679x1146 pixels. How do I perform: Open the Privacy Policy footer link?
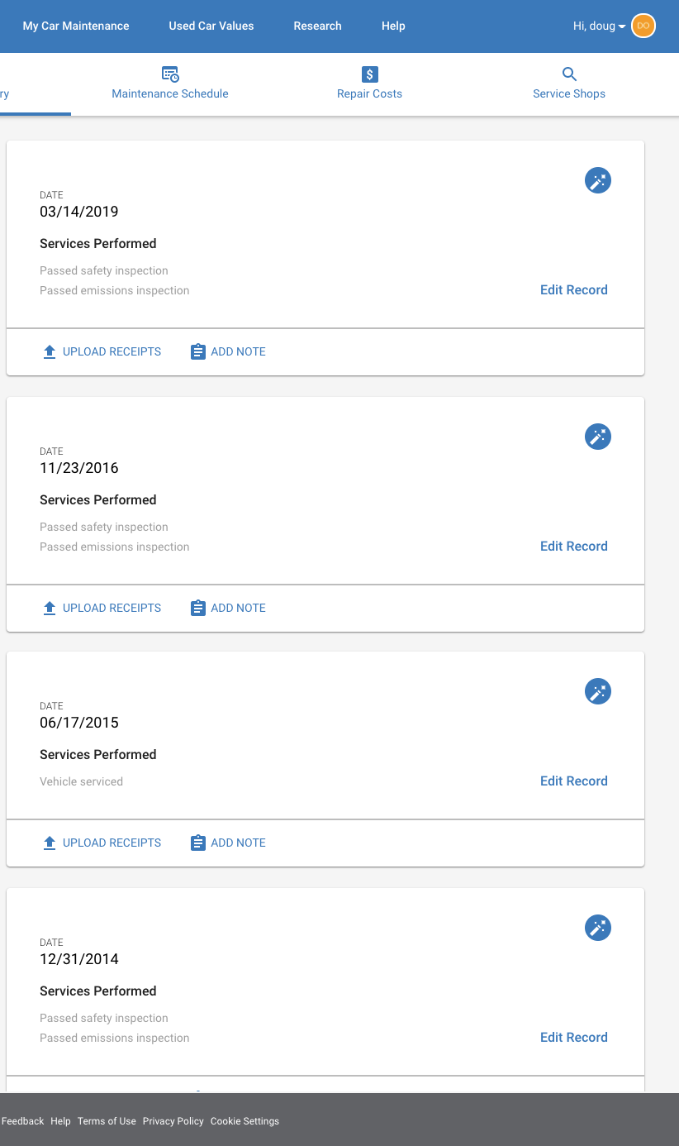tap(173, 1121)
